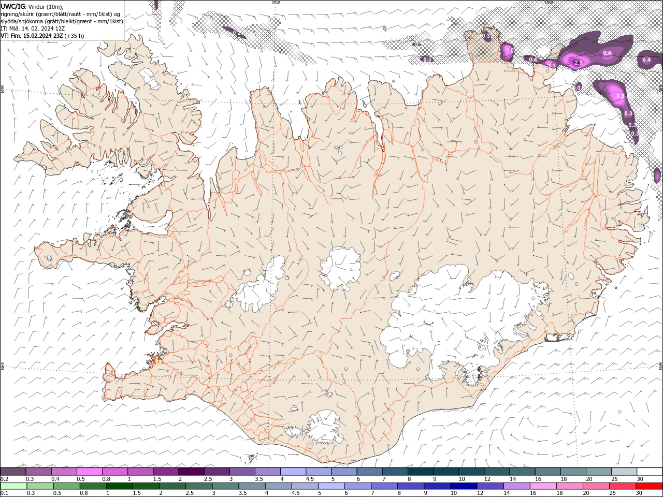Screen dimensions: 663x497
Task: Click the bright red 30 swatch in lower legend
Action: point(648,486)
